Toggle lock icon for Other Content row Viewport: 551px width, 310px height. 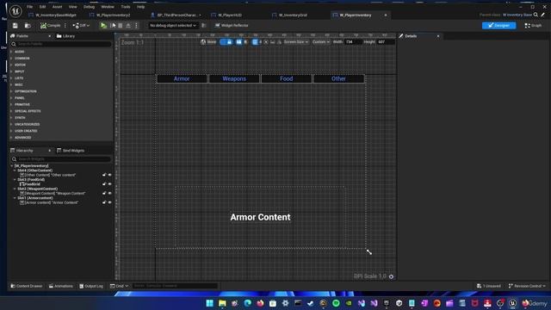[104, 175]
